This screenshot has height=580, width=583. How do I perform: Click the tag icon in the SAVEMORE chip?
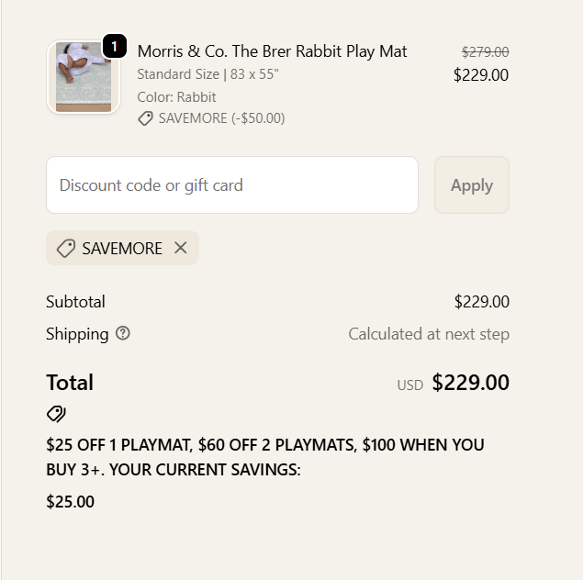[65, 249]
